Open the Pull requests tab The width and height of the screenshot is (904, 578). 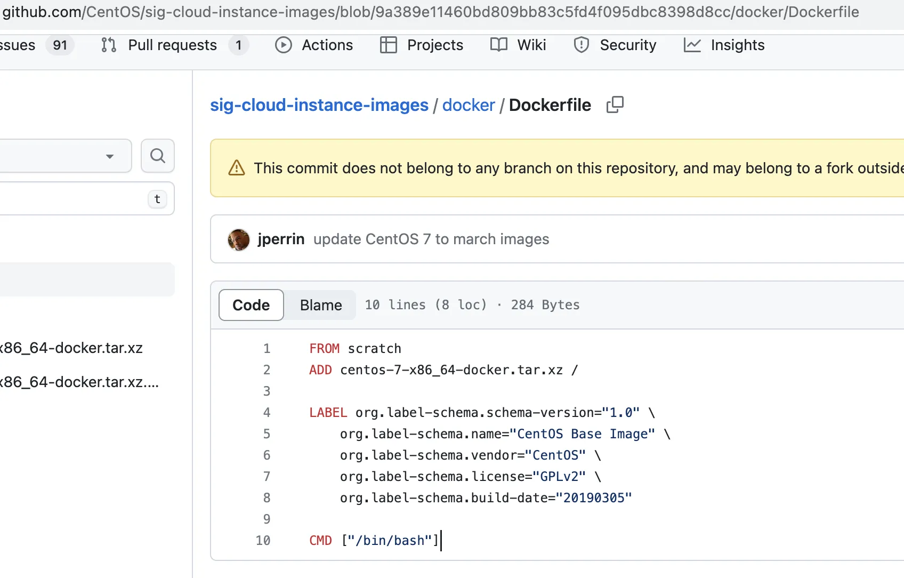(x=174, y=45)
